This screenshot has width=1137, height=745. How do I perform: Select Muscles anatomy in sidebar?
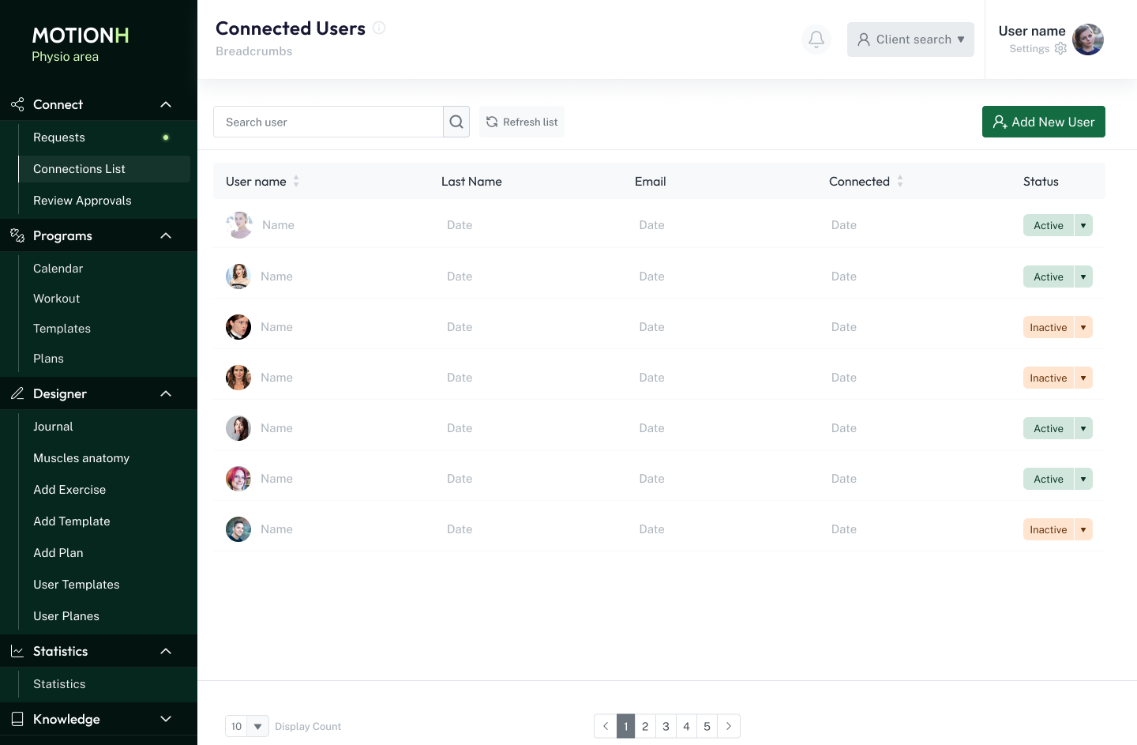coord(81,458)
